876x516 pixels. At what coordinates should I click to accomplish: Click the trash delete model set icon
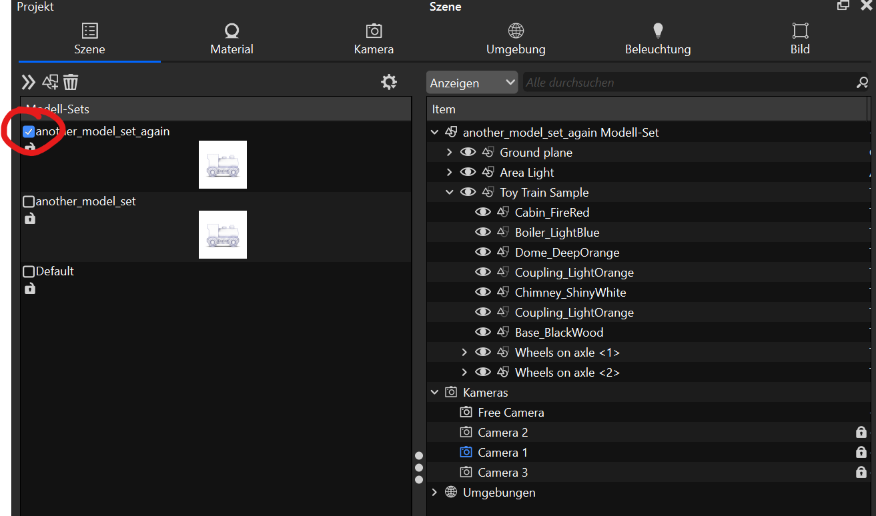(x=71, y=82)
